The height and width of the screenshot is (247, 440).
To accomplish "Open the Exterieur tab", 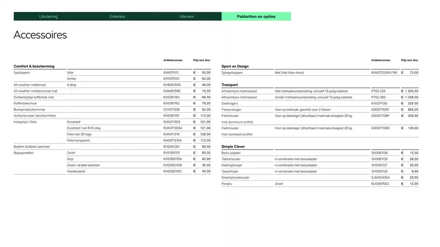I will [117, 16].
